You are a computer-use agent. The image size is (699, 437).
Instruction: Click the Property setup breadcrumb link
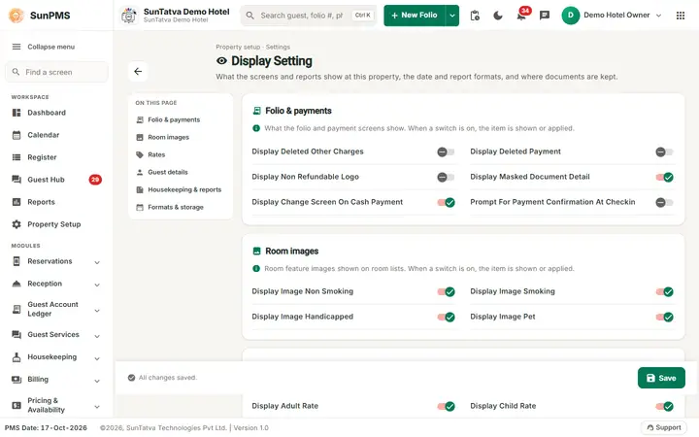click(238, 47)
